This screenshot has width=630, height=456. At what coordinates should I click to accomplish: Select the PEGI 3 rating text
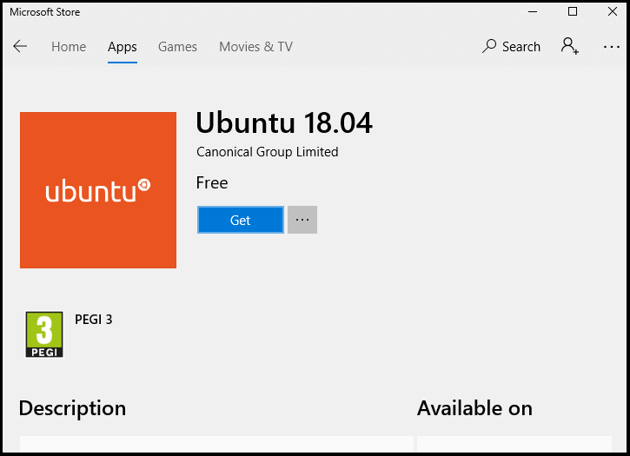(94, 320)
